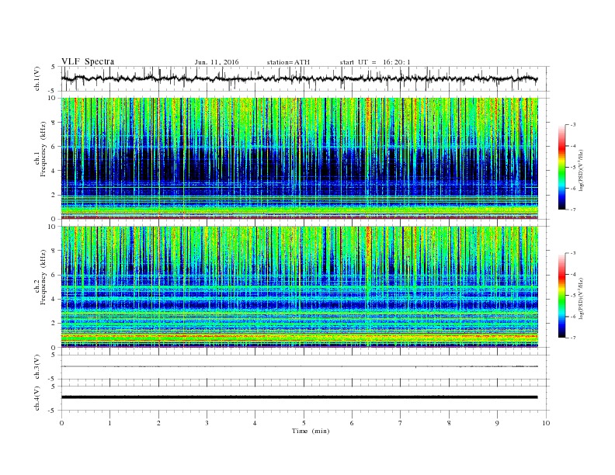Click the ch.2 frequency axis "8" tick label
615x475 pixels.
coord(54,251)
